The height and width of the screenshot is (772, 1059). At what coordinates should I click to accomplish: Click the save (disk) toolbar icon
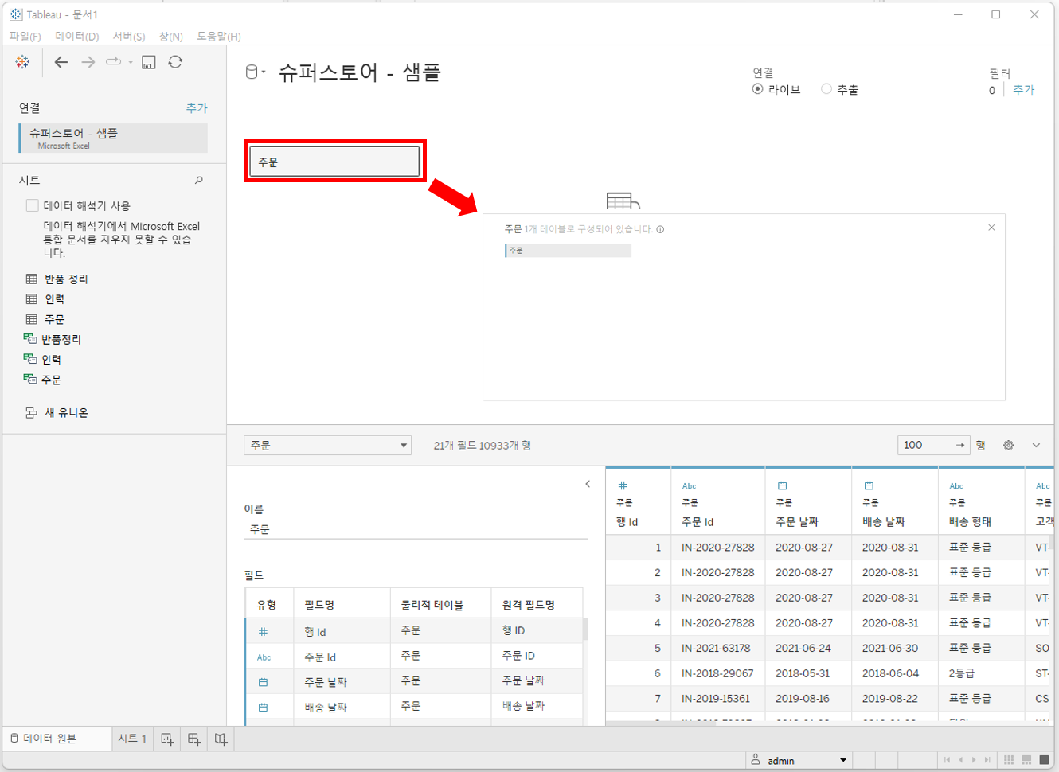tap(149, 62)
